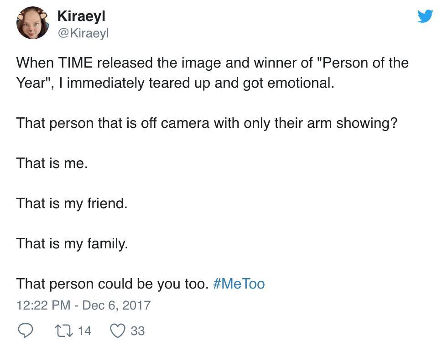Click the retweet arrows icon
Viewport: 448px width, 347px height.
coord(61,331)
